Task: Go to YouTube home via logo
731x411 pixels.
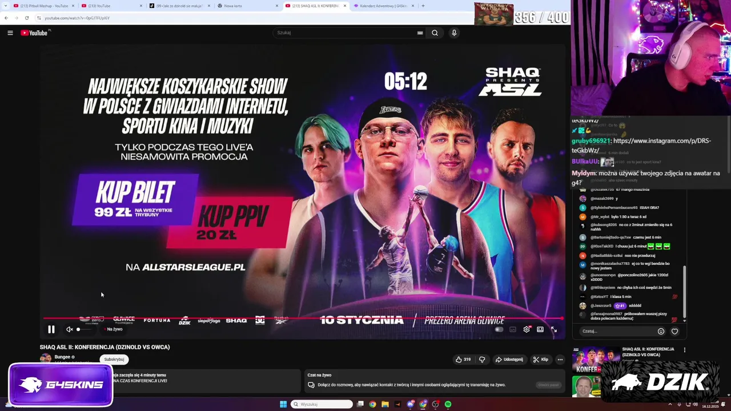Action: click(x=34, y=33)
